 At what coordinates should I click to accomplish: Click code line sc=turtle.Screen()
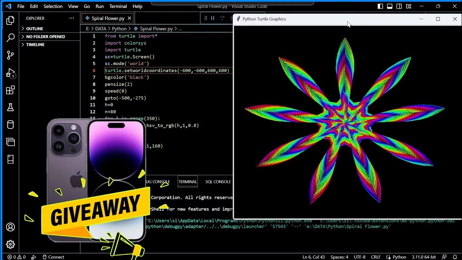pos(130,57)
